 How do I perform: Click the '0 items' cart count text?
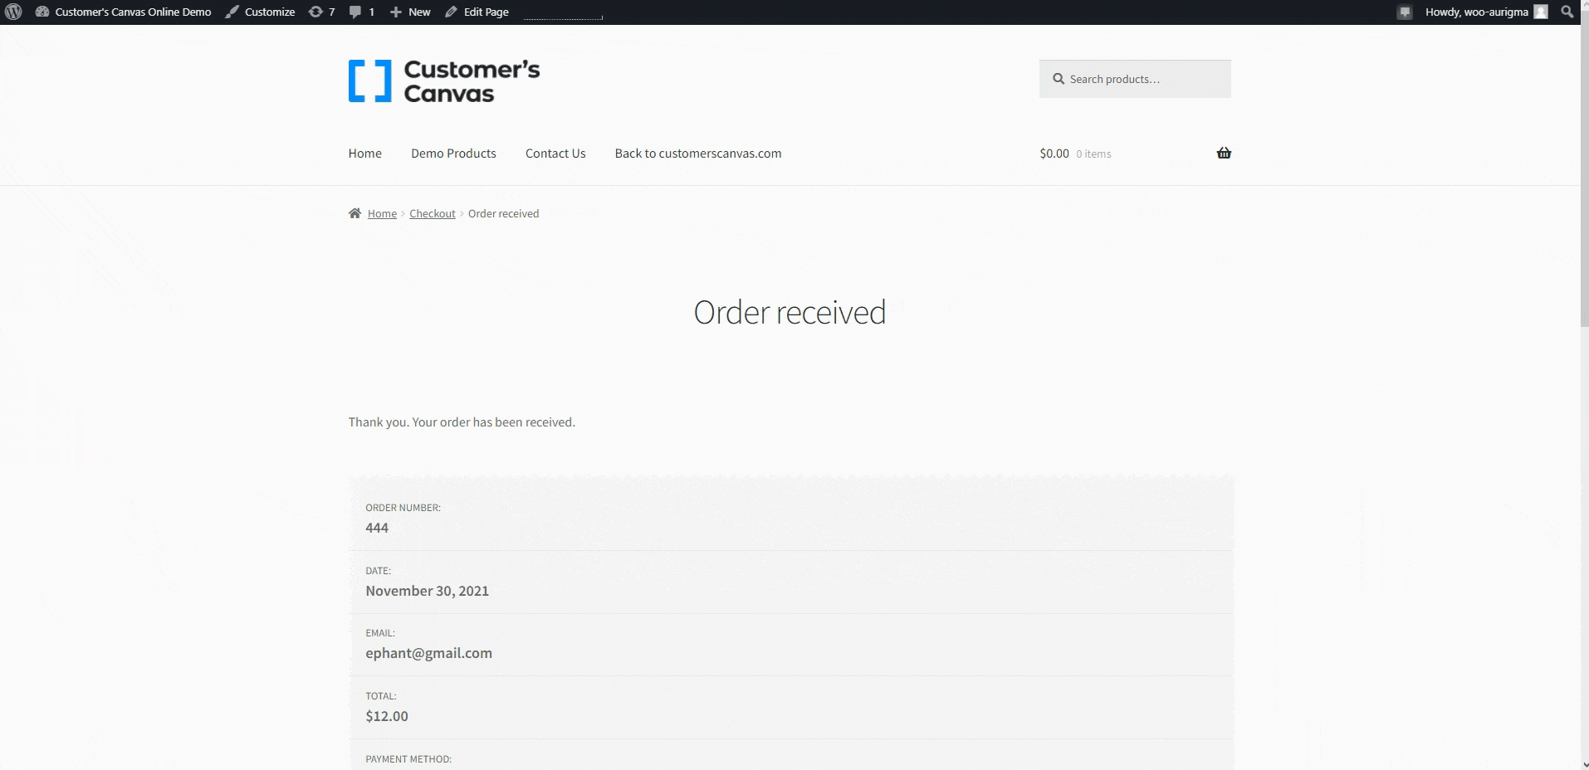click(1093, 154)
